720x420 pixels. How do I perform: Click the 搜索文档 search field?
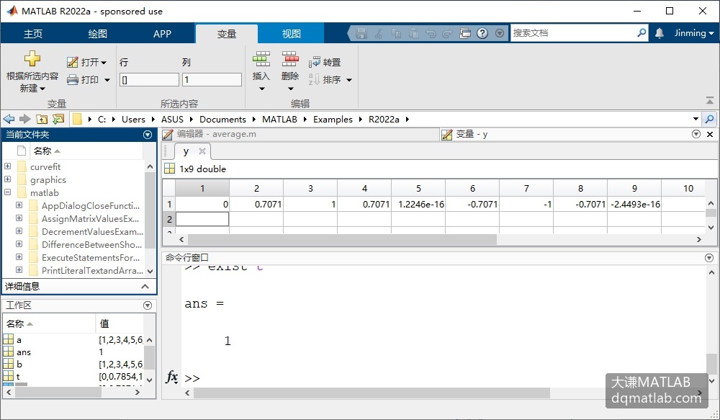click(573, 33)
